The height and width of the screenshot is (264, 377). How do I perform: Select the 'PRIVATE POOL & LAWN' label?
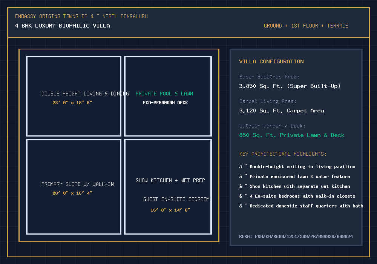tap(164, 94)
